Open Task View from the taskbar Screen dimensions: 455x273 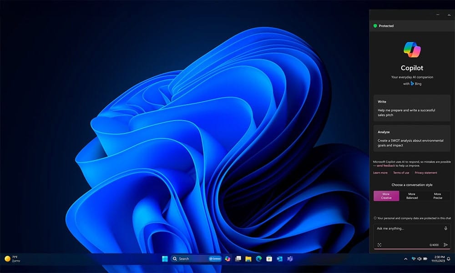pos(238,258)
